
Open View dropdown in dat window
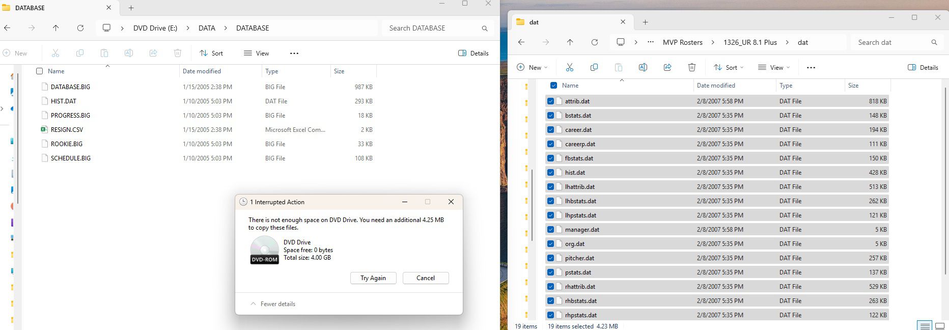click(x=774, y=67)
